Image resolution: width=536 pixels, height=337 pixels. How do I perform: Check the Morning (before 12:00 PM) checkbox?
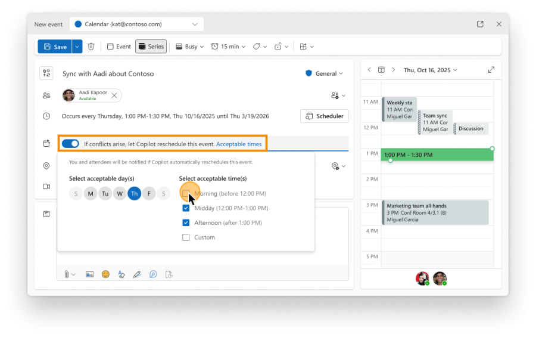tap(186, 193)
